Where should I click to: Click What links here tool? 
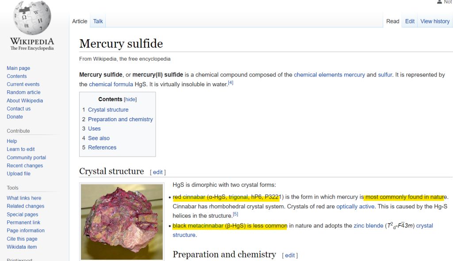point(24,198)
